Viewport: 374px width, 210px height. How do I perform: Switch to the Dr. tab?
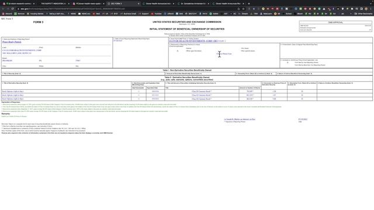(x=193, y=3)
